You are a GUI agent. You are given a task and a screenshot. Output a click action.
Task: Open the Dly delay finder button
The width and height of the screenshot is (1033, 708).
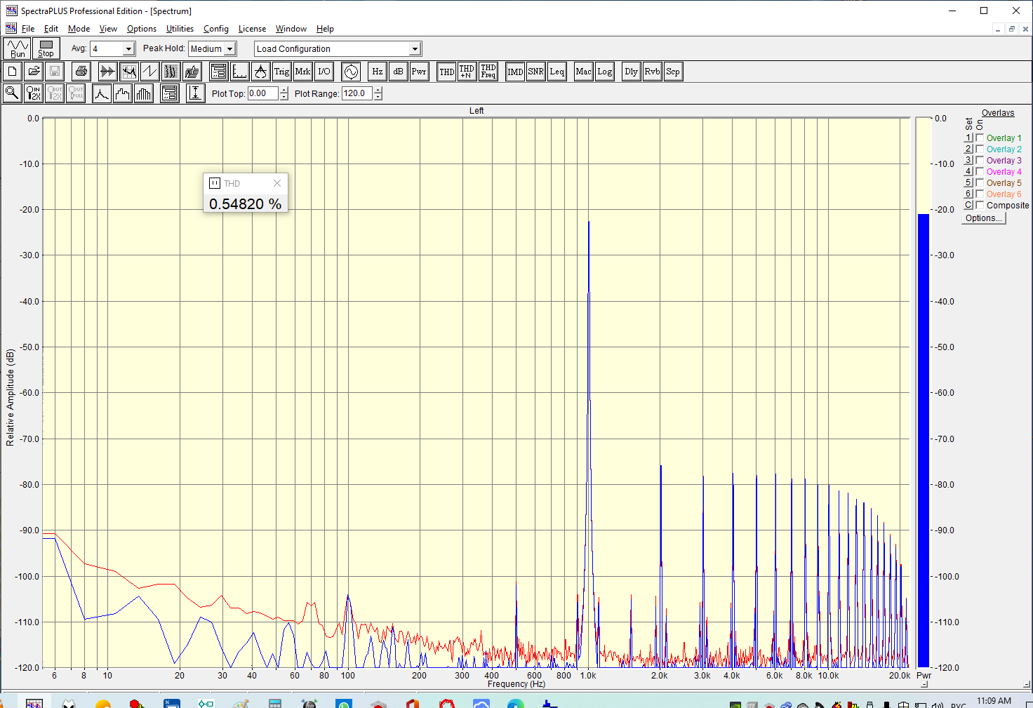coord(632,72)
